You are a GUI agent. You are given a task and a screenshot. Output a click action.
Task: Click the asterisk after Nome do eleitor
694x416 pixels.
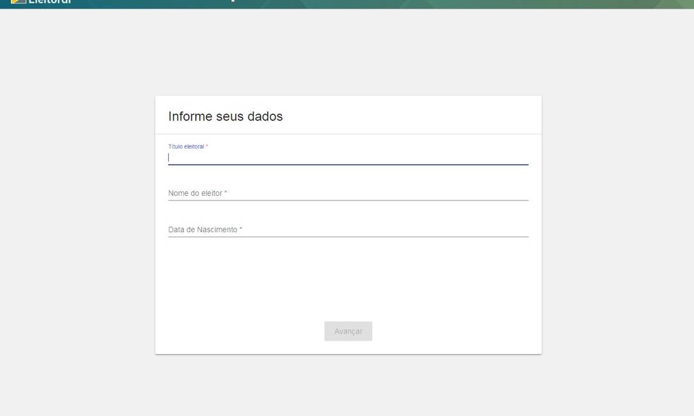coord(226,193)
